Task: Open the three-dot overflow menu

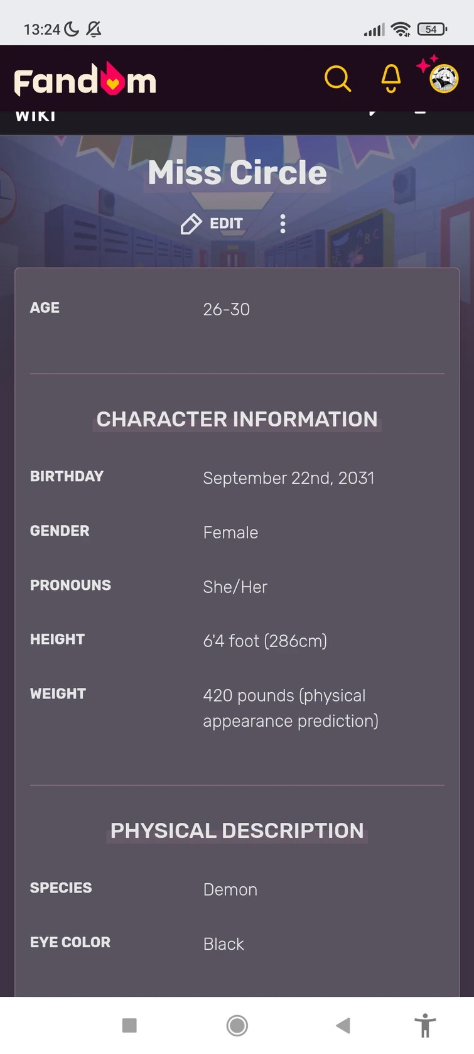Action: pos(283,224)
